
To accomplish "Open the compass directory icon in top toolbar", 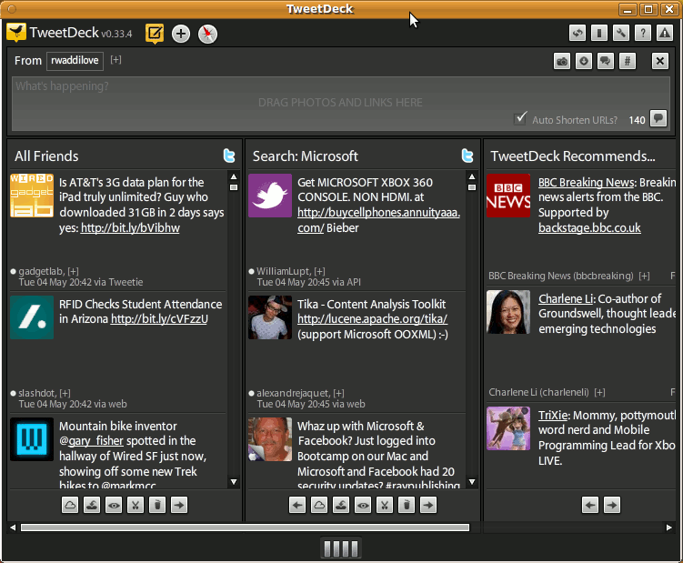I will click(x=208, y=34).
